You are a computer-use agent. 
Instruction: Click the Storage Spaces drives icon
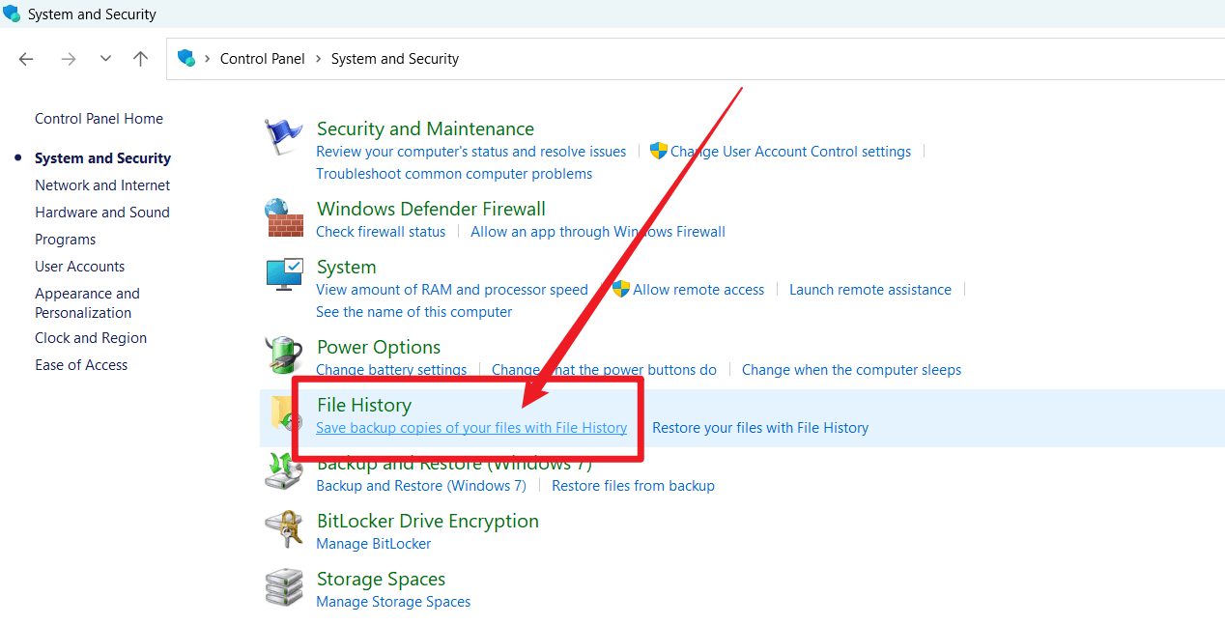coord(284,587)
